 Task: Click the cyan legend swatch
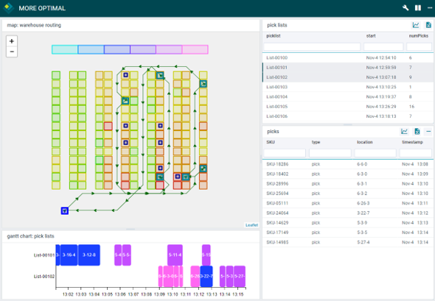pos(65,49)
